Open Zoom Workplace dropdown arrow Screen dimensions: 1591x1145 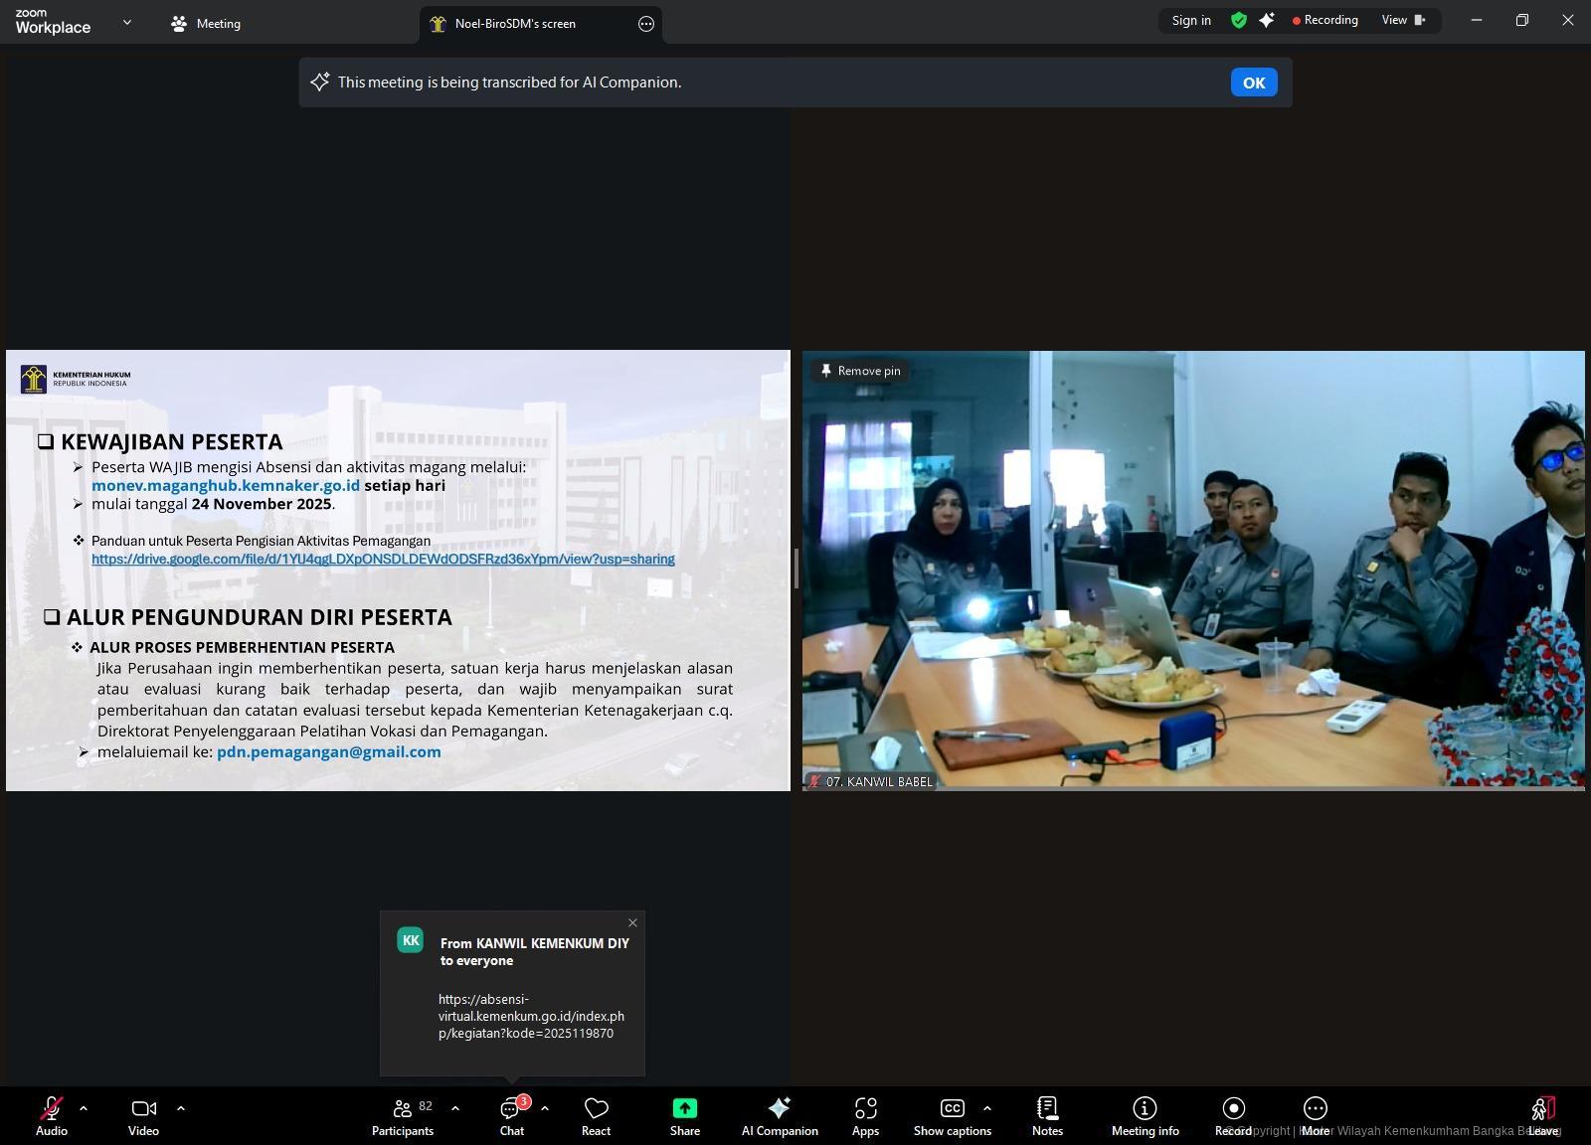pyautogui.click(x=126, y=22)
